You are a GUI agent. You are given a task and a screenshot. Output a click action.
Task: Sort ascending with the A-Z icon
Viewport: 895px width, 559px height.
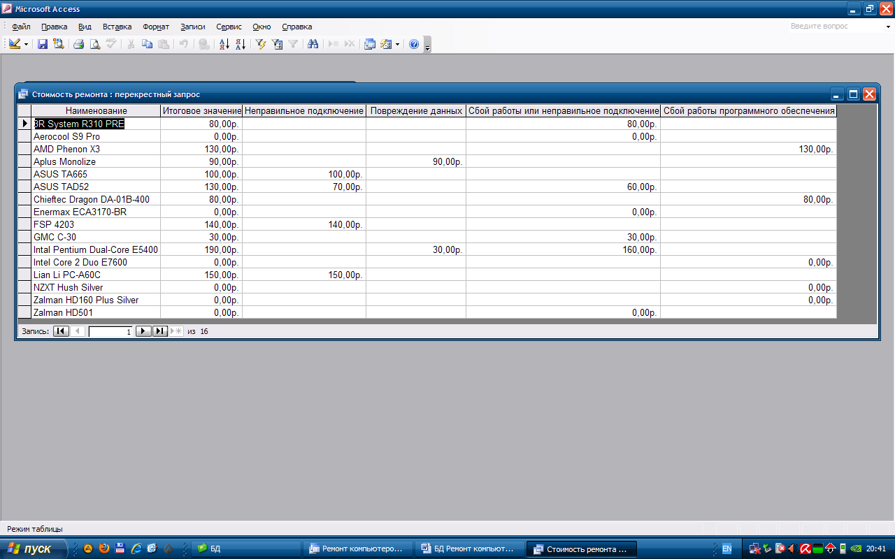(x=224, y=44)
